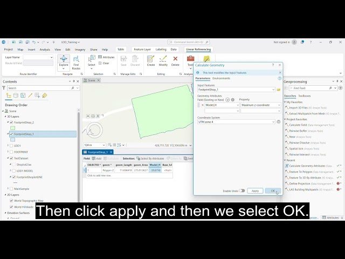Switch to Feature Layer tab
Image resolution: width=345 pixels, height=259 pixels.
pos(142,50)
